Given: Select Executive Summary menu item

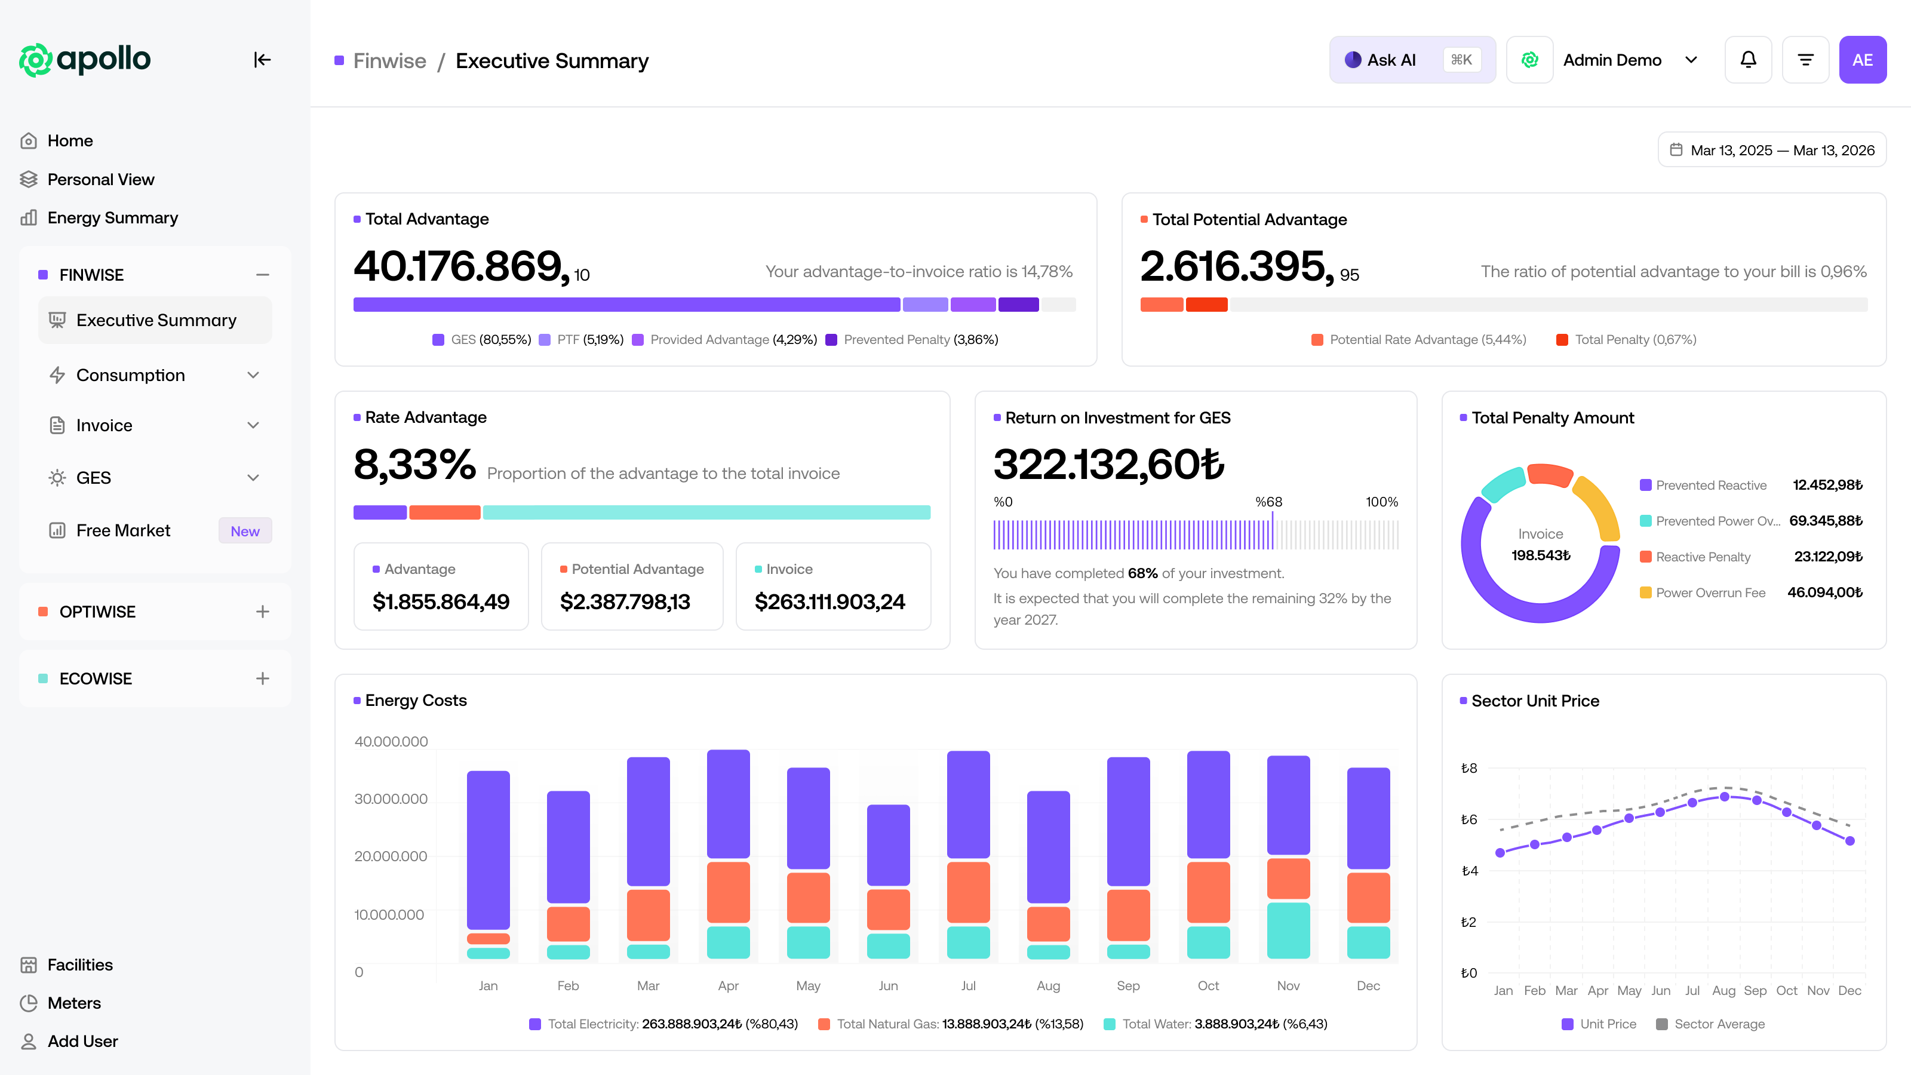Looking at the screenshot, I should coord(156,320).
